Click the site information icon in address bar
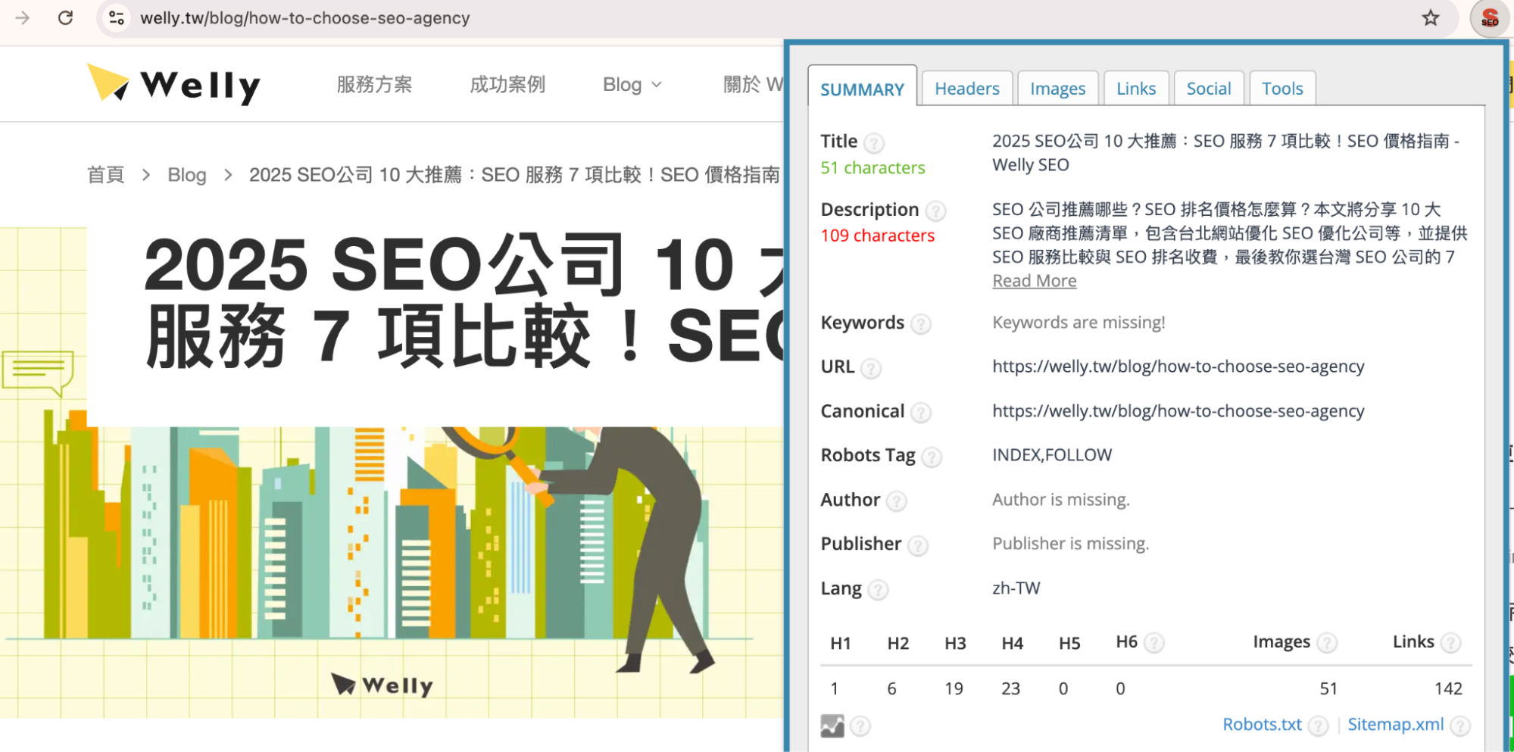This screenshot has height=752, width=1514. pos(116,17)
